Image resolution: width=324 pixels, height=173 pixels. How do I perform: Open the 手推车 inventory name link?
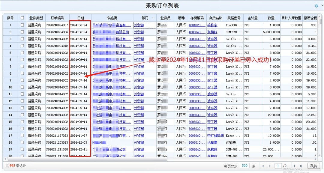pyautogui.click(x=212, y=25)
